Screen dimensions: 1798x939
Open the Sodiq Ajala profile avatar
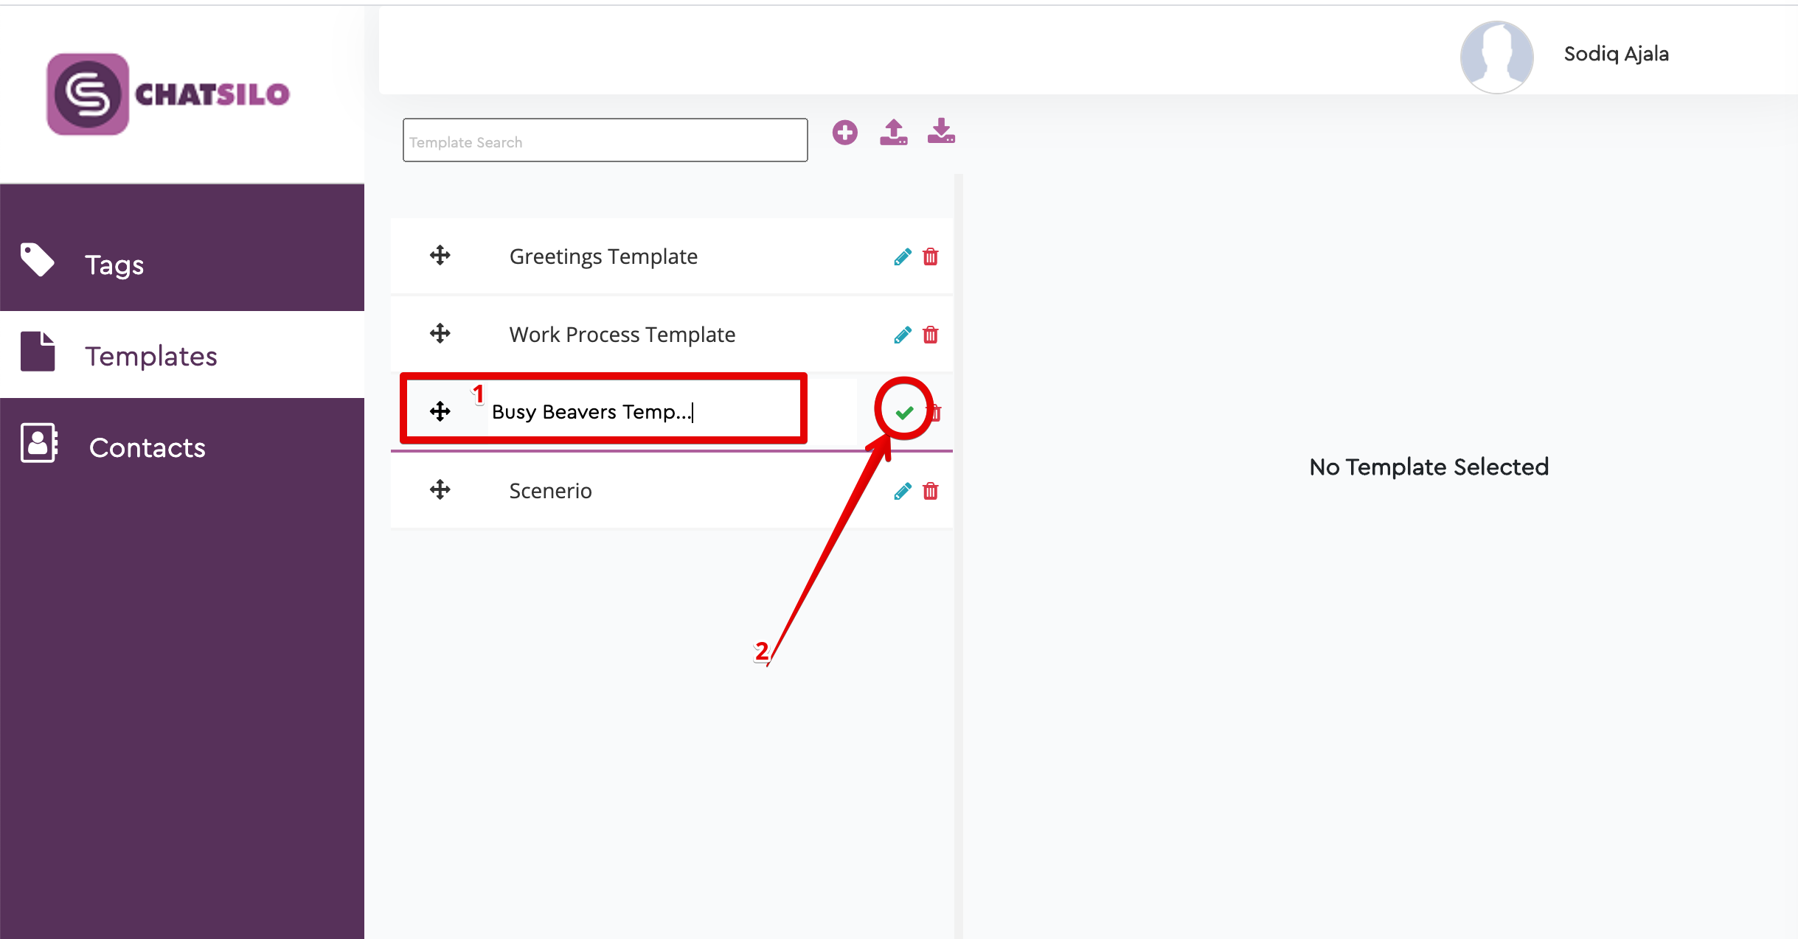pos(1496,56)
